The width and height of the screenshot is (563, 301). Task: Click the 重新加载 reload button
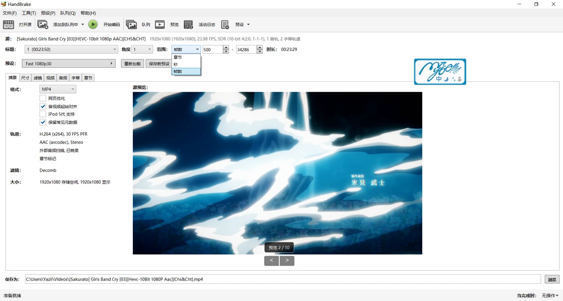132,64
